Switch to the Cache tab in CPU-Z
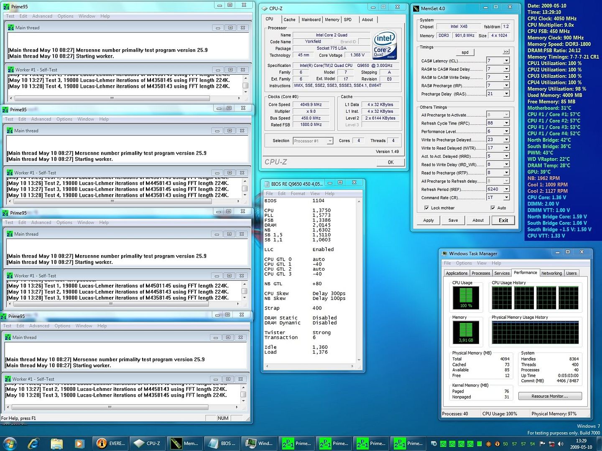Viewport: 602px width, 451px height. tap(289, 20)
